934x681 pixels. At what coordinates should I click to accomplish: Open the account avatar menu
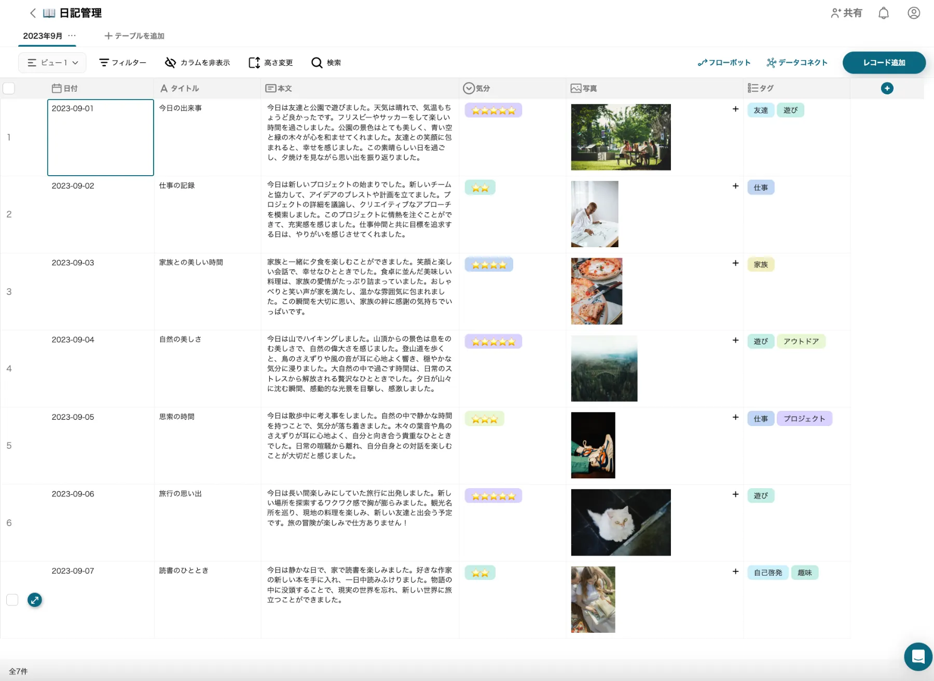(x=914, y=13)
